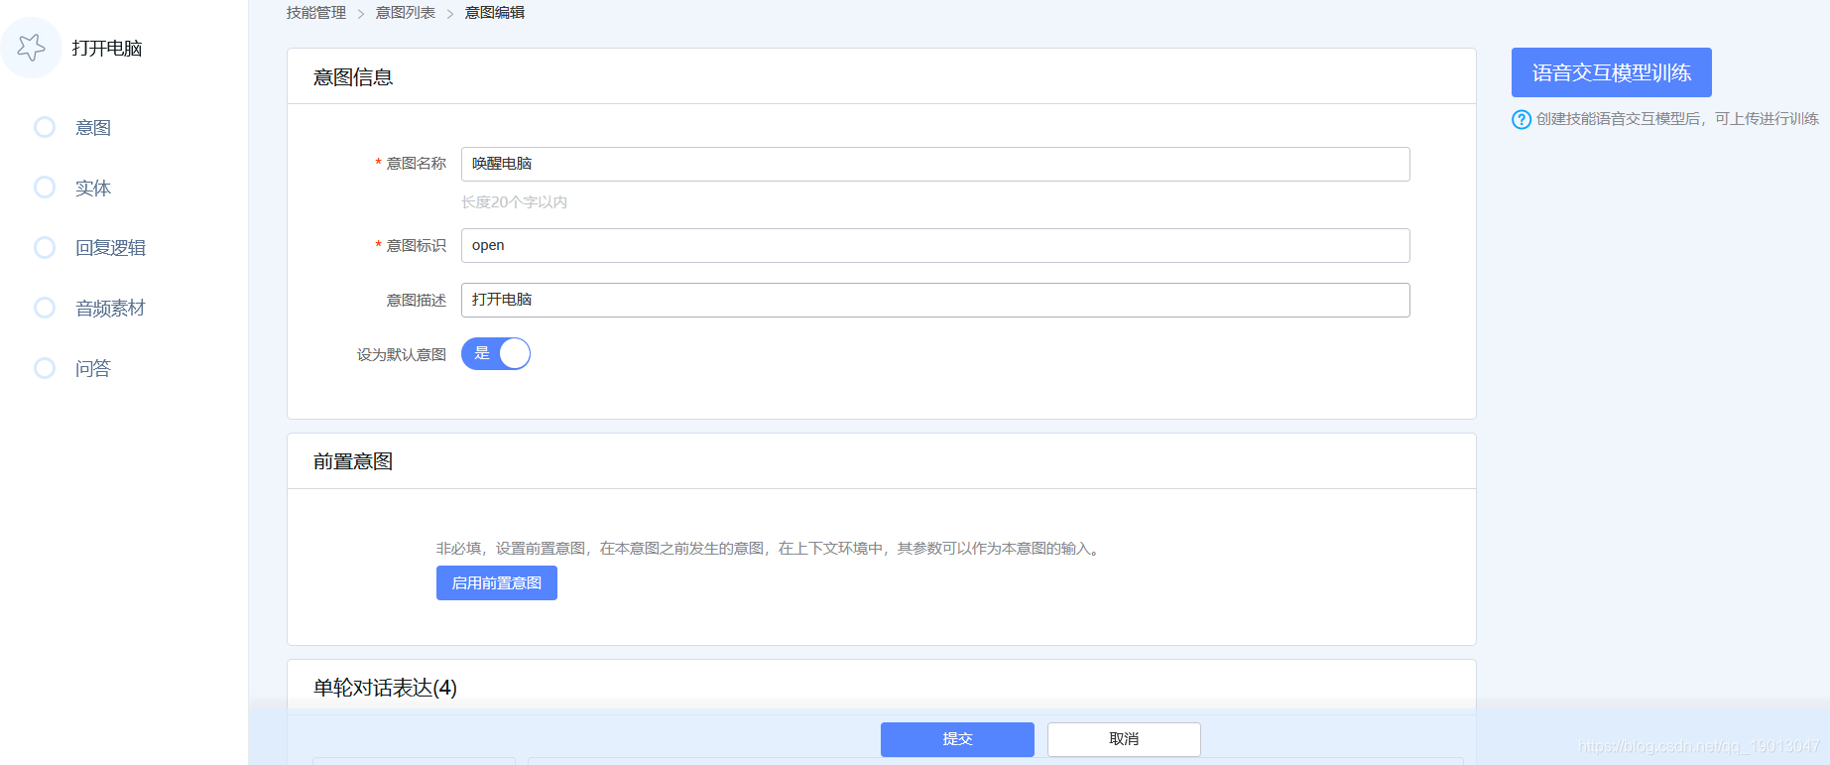This screenshot has height=765, width=1830.
Task: Select 音频素材 in the sidebar
Action: [110, 309]
